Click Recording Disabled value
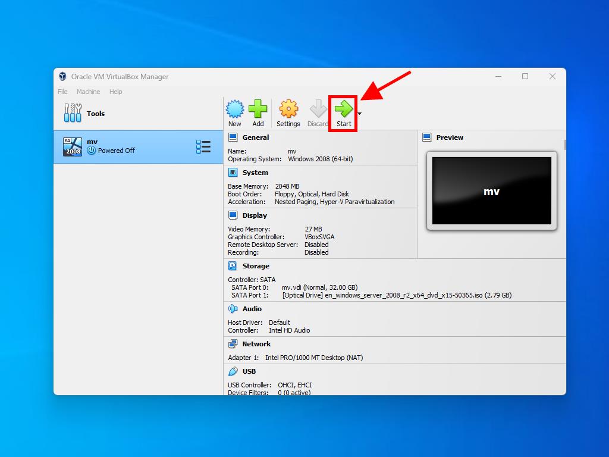The image size is (609, 457). pyautogui.click(x=316, y=252)
